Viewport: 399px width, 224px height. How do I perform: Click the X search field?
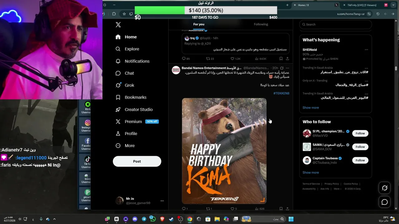pyautogui.click(x=335, y=25)
